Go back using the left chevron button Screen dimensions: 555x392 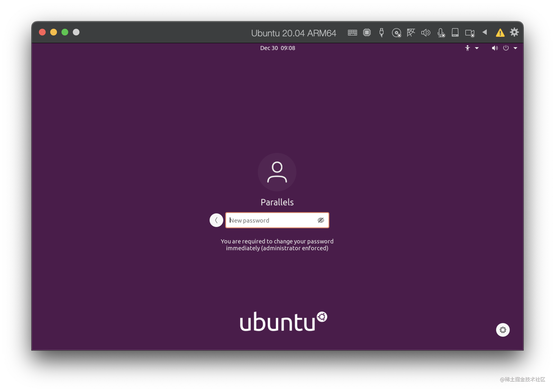pos(216,220)
